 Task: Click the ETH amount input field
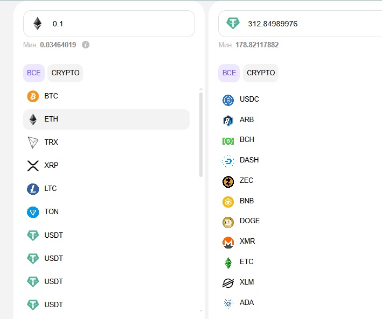pos(119,24)
